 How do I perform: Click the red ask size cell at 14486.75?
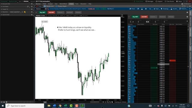(x=172, y=61)
